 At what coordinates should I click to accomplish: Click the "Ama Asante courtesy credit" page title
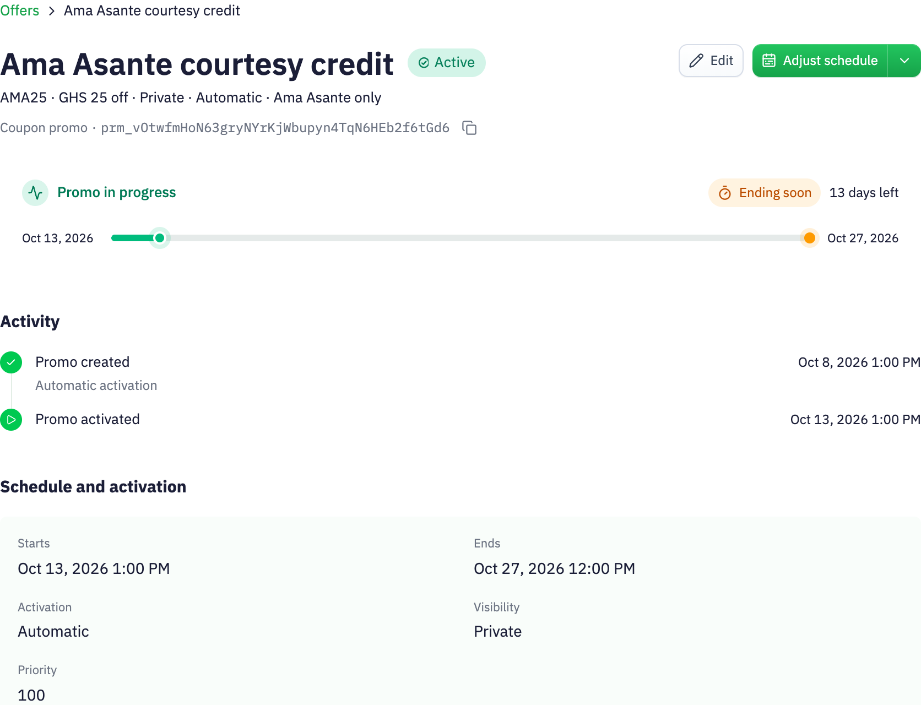pyautogui.click(x=197, y=64)
